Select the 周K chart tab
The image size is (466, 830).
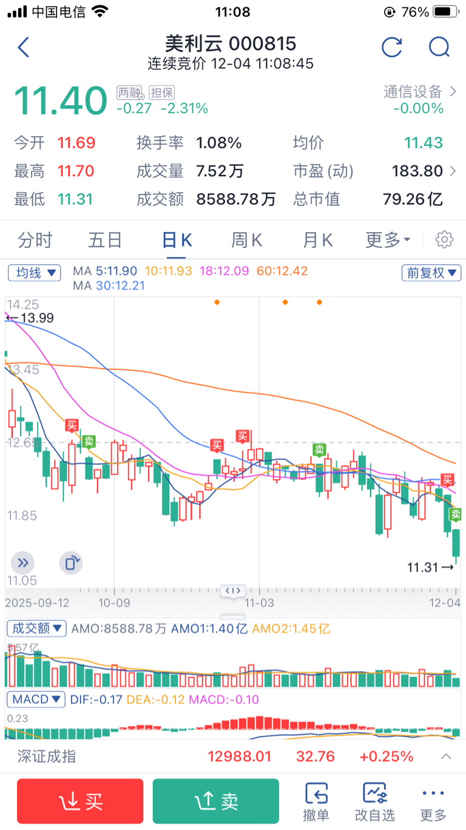tap(246, 241)
